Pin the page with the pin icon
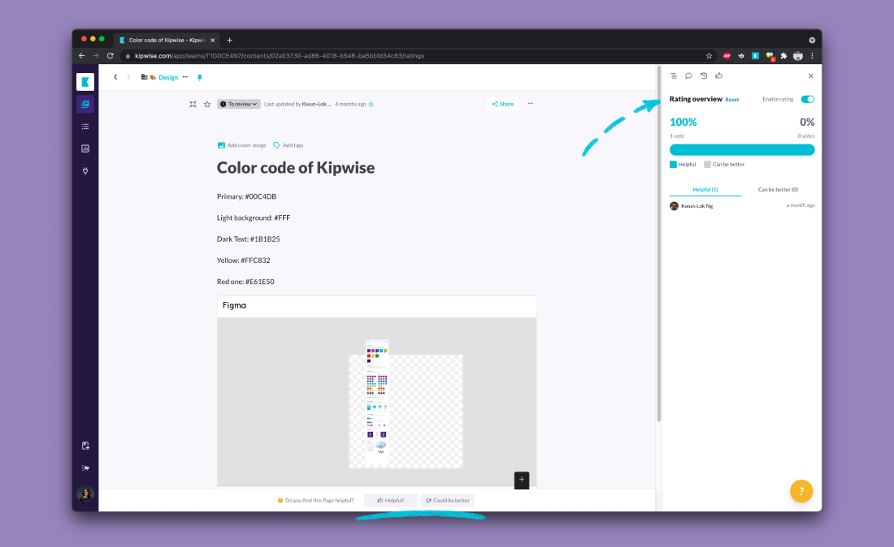This screenshot has width=894, height=547. (x=200, y=77)
